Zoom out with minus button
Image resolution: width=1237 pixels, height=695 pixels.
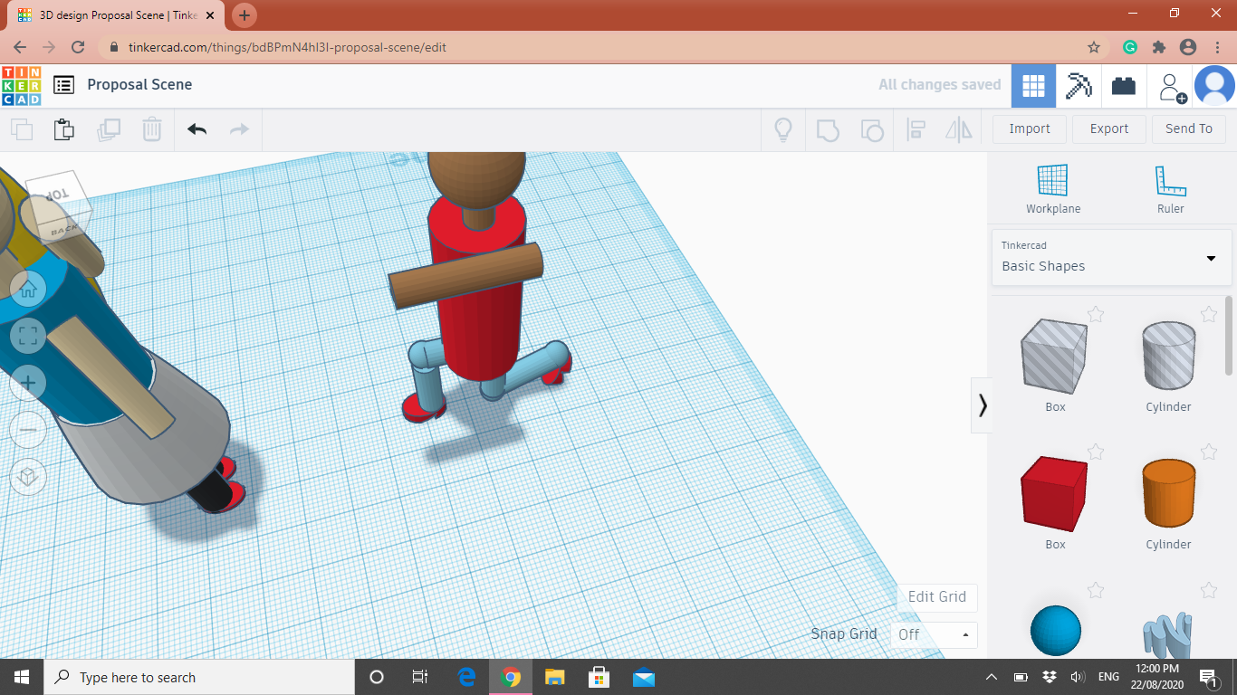click(28, 430)
